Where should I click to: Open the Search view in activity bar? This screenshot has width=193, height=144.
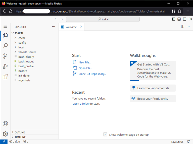[5, 46]
